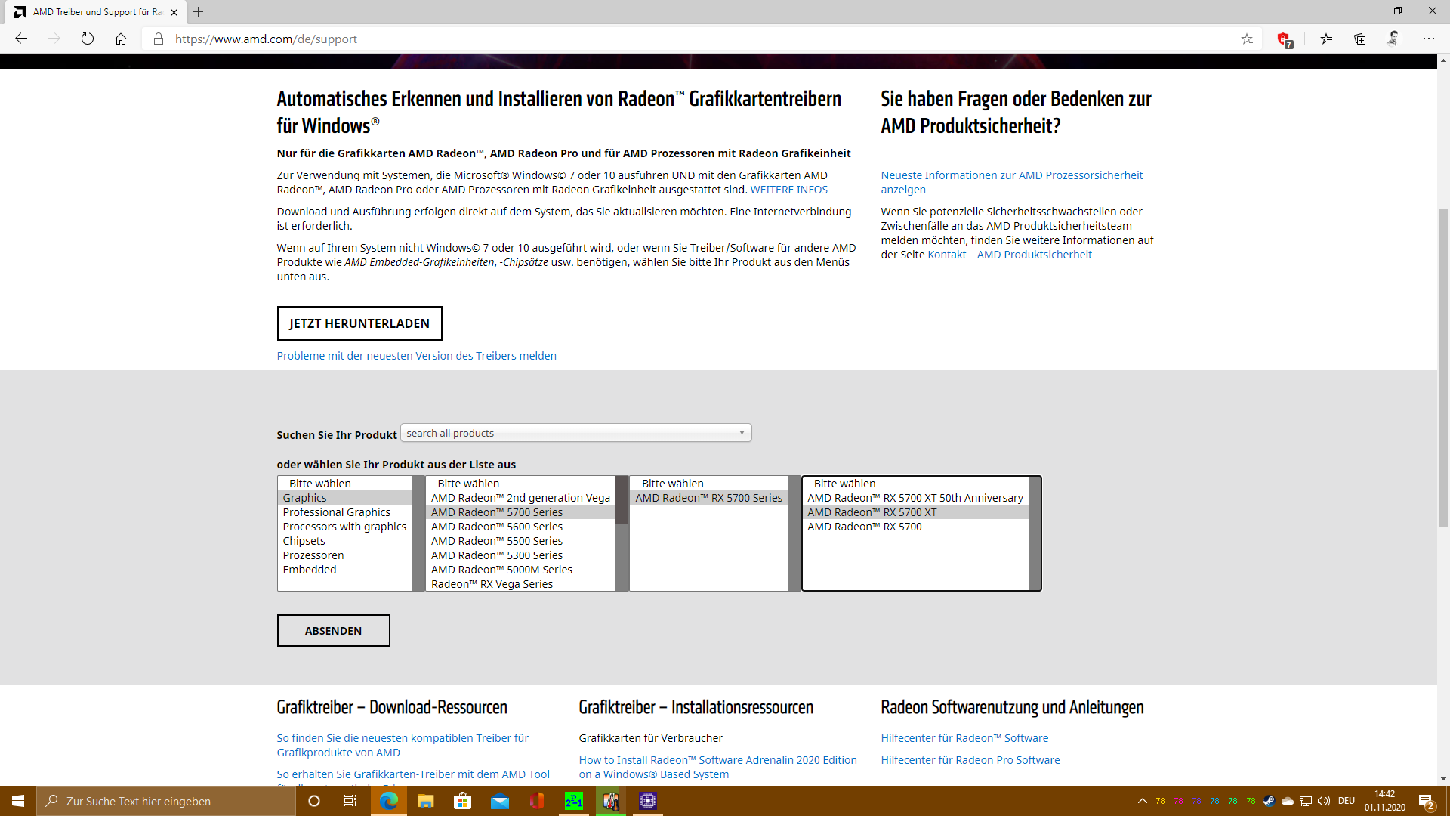This screenshot has height=816, width=1450.
Task: Go back to the previous page
Action: [x=21, y=39]
